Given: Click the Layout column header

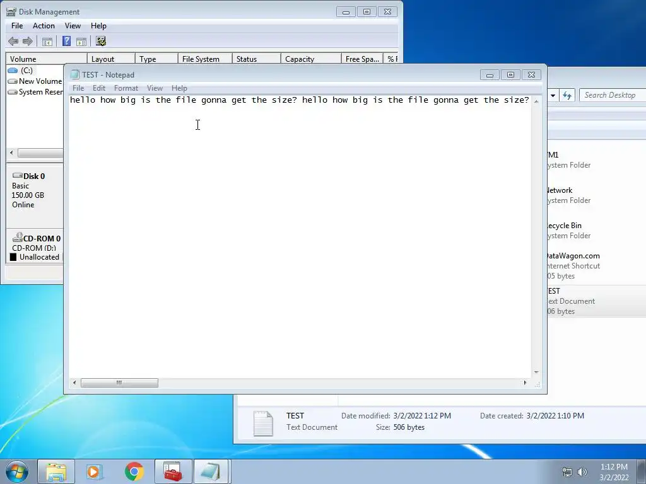Looking at the screenshot, I should [111, 59].
